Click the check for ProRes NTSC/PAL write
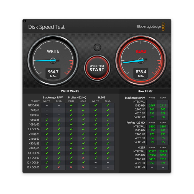 (x=71, y=105)
